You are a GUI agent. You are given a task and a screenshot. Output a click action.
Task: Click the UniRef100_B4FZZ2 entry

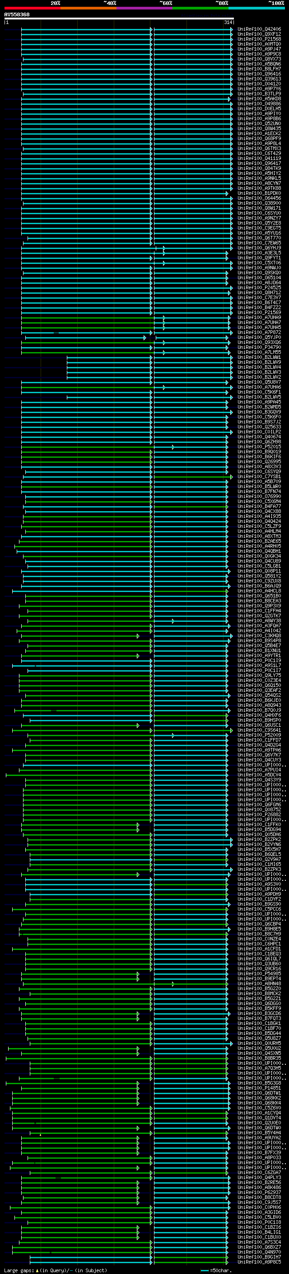(259, 308)
